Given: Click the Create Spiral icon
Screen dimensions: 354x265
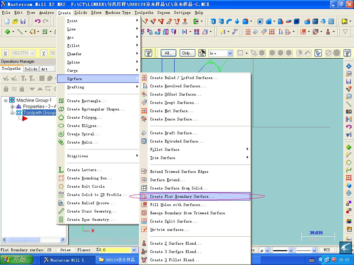Looking at the screenshot, I should click(61, 134).
